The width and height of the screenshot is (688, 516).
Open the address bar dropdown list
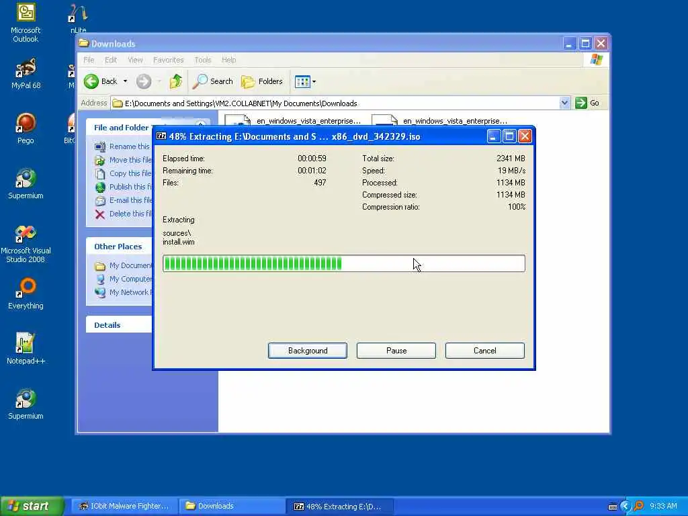(x=564, y=103)
